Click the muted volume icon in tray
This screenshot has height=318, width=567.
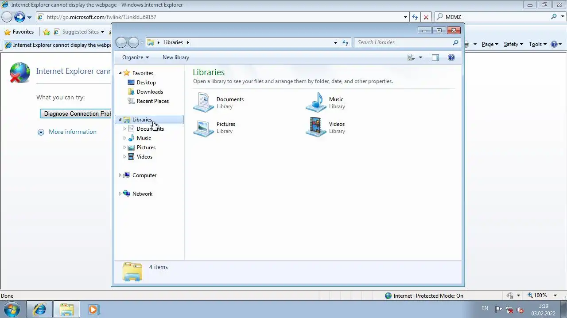tap(520, 310)
